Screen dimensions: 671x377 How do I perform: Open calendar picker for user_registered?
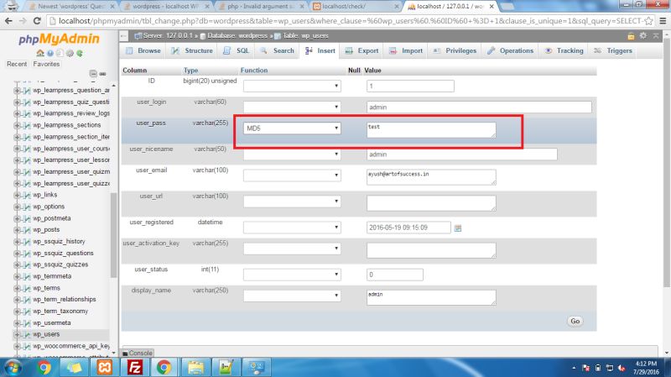click(458, 228)
